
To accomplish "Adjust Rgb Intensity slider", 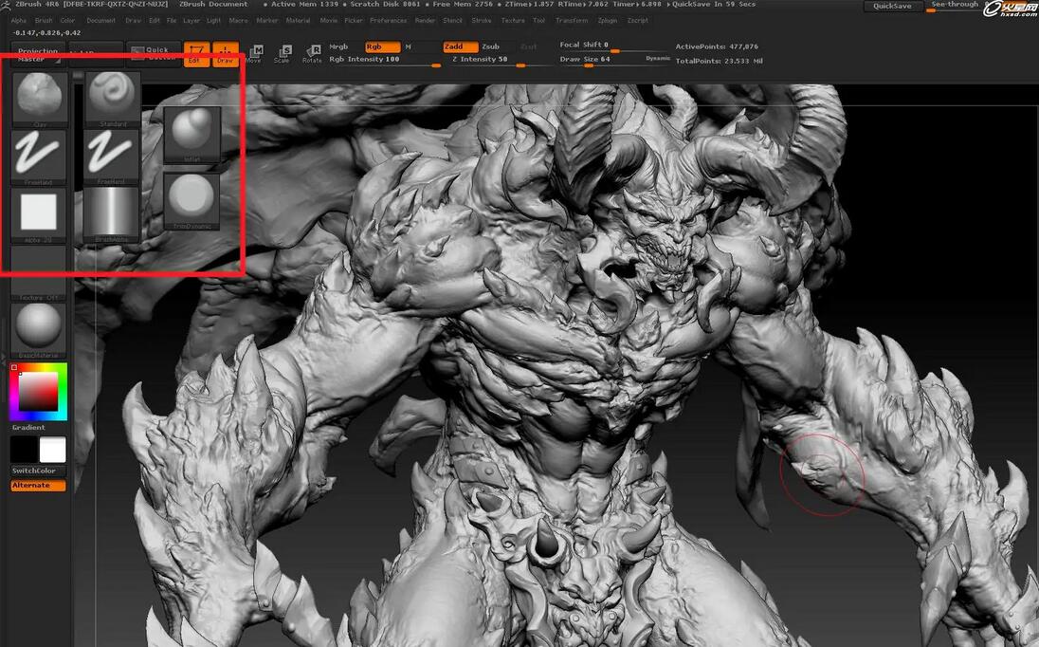I will pyautogui.click(x=384, y=61).
